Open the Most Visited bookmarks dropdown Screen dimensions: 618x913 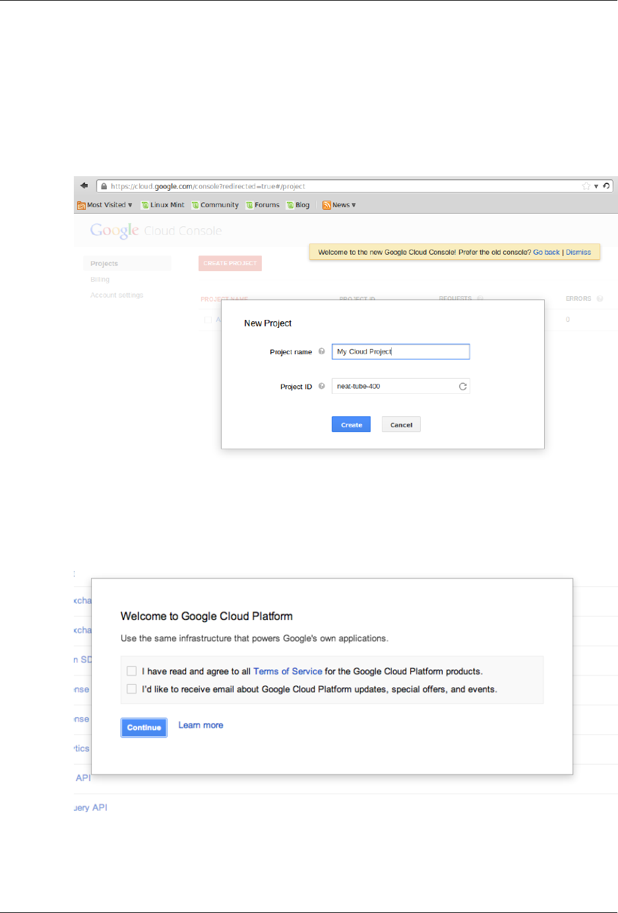(x=106, y=205)
